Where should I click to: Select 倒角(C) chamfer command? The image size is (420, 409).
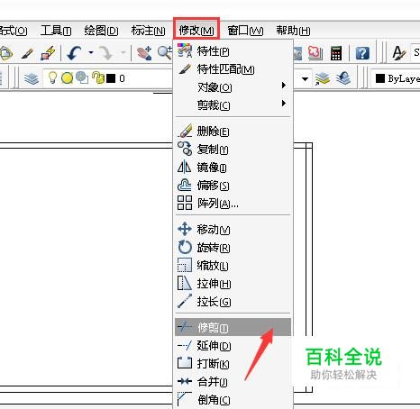point(233,400)
